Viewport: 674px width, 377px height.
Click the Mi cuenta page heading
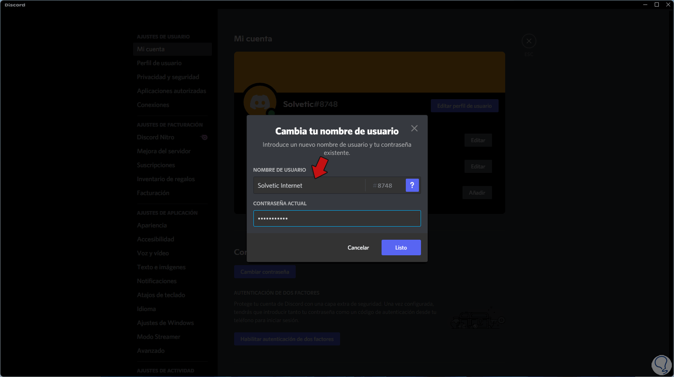(x=253, y=39)
